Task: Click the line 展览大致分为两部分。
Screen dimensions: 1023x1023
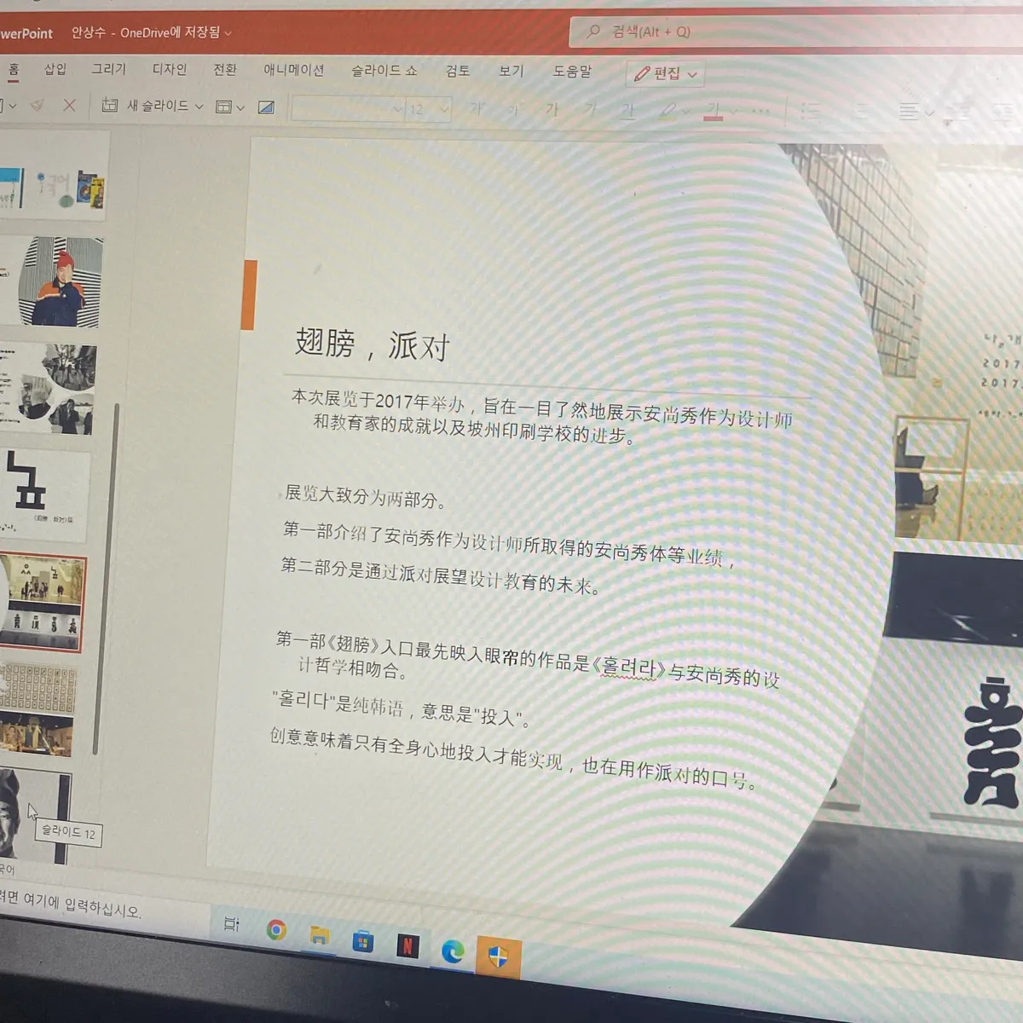Action: point(365,495)
